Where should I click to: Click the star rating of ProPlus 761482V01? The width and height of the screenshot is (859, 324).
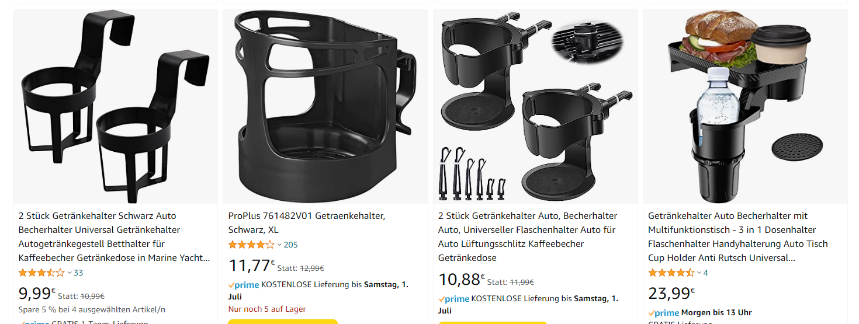tap(251, 245)
